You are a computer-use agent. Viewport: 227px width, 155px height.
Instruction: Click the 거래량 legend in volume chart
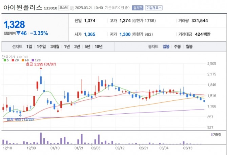pyautogui.click(x=216, y=135)
